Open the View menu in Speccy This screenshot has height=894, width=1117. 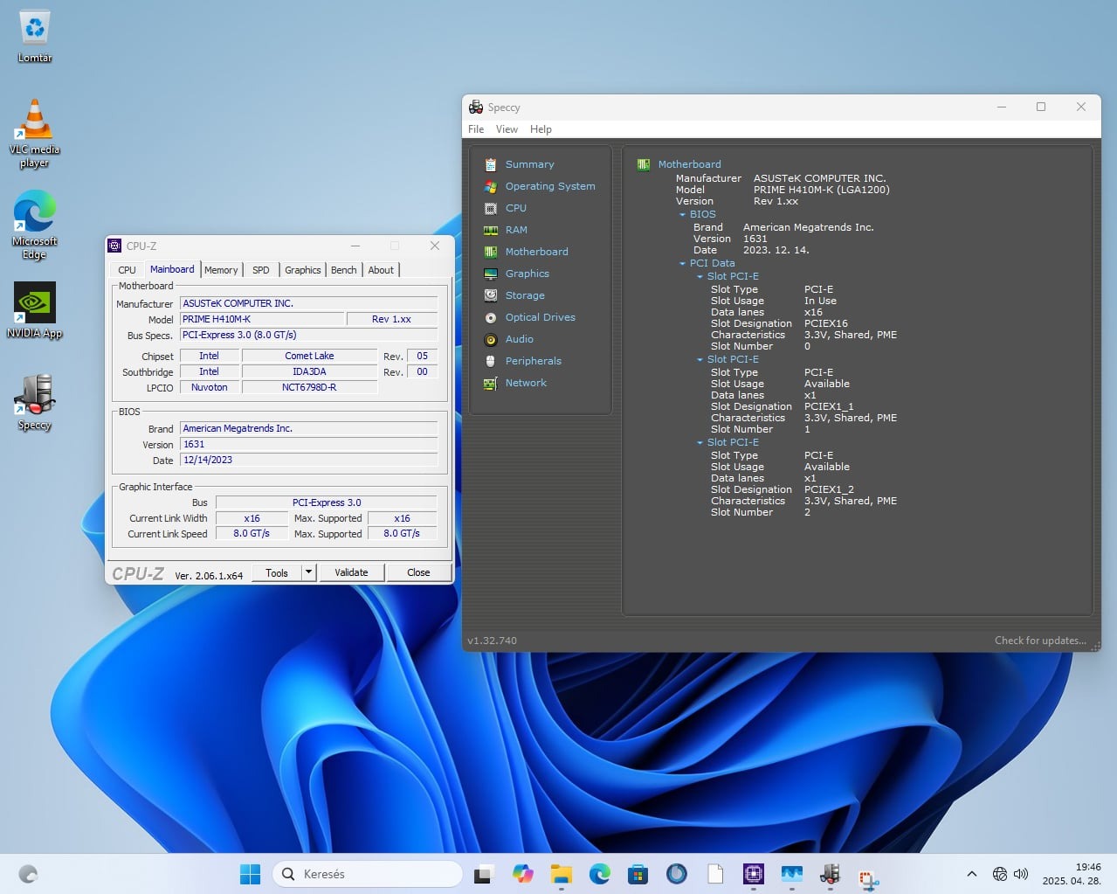[507, 129]
